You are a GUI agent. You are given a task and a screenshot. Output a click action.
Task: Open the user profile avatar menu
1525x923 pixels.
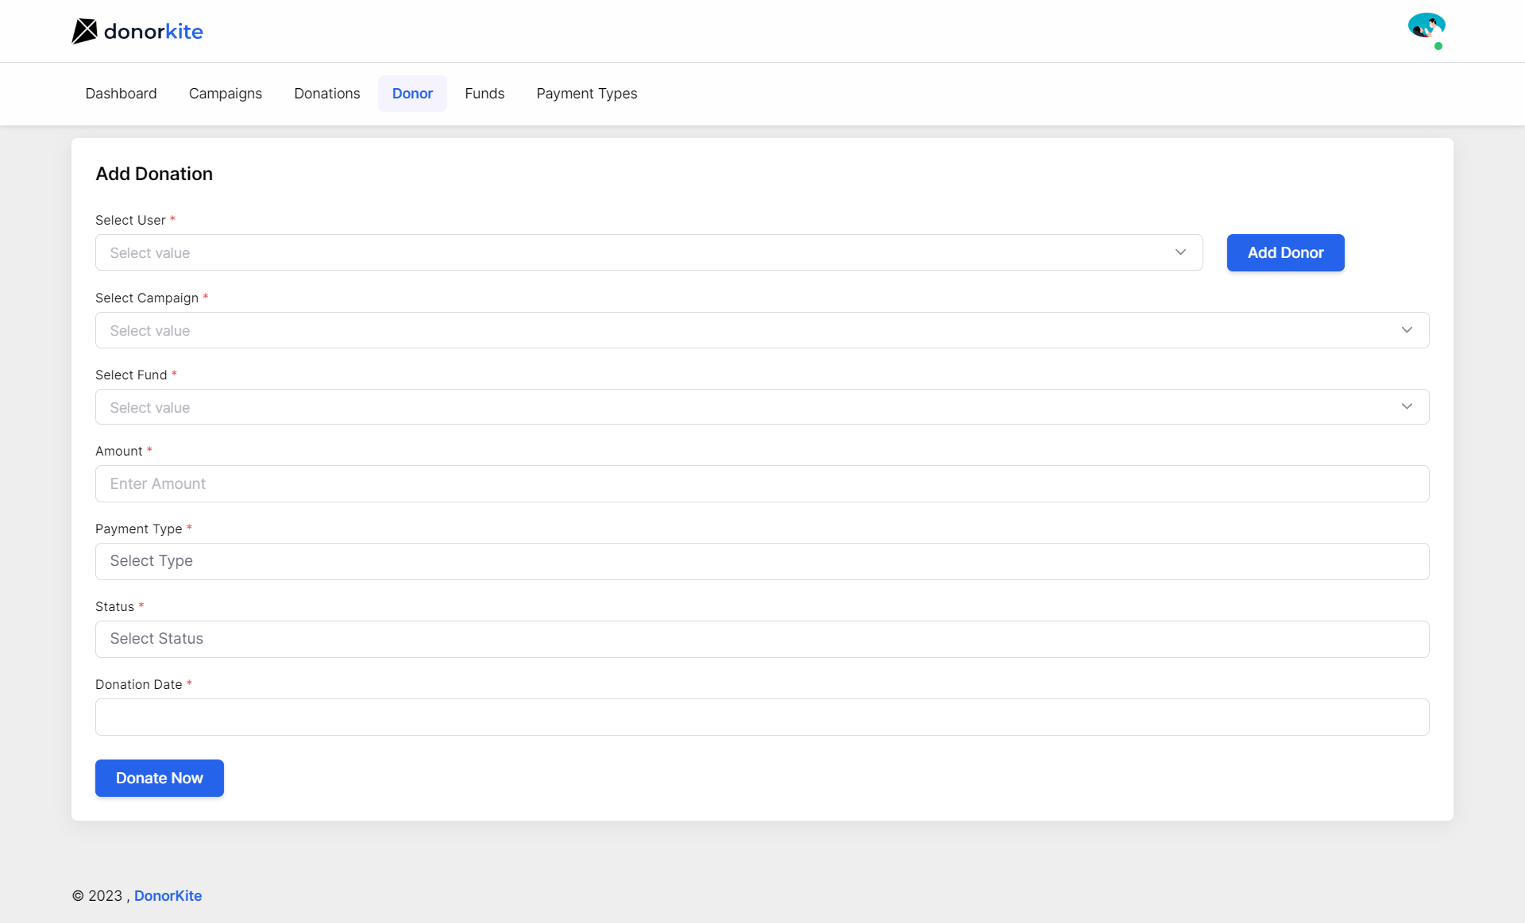click(1426, 27)
